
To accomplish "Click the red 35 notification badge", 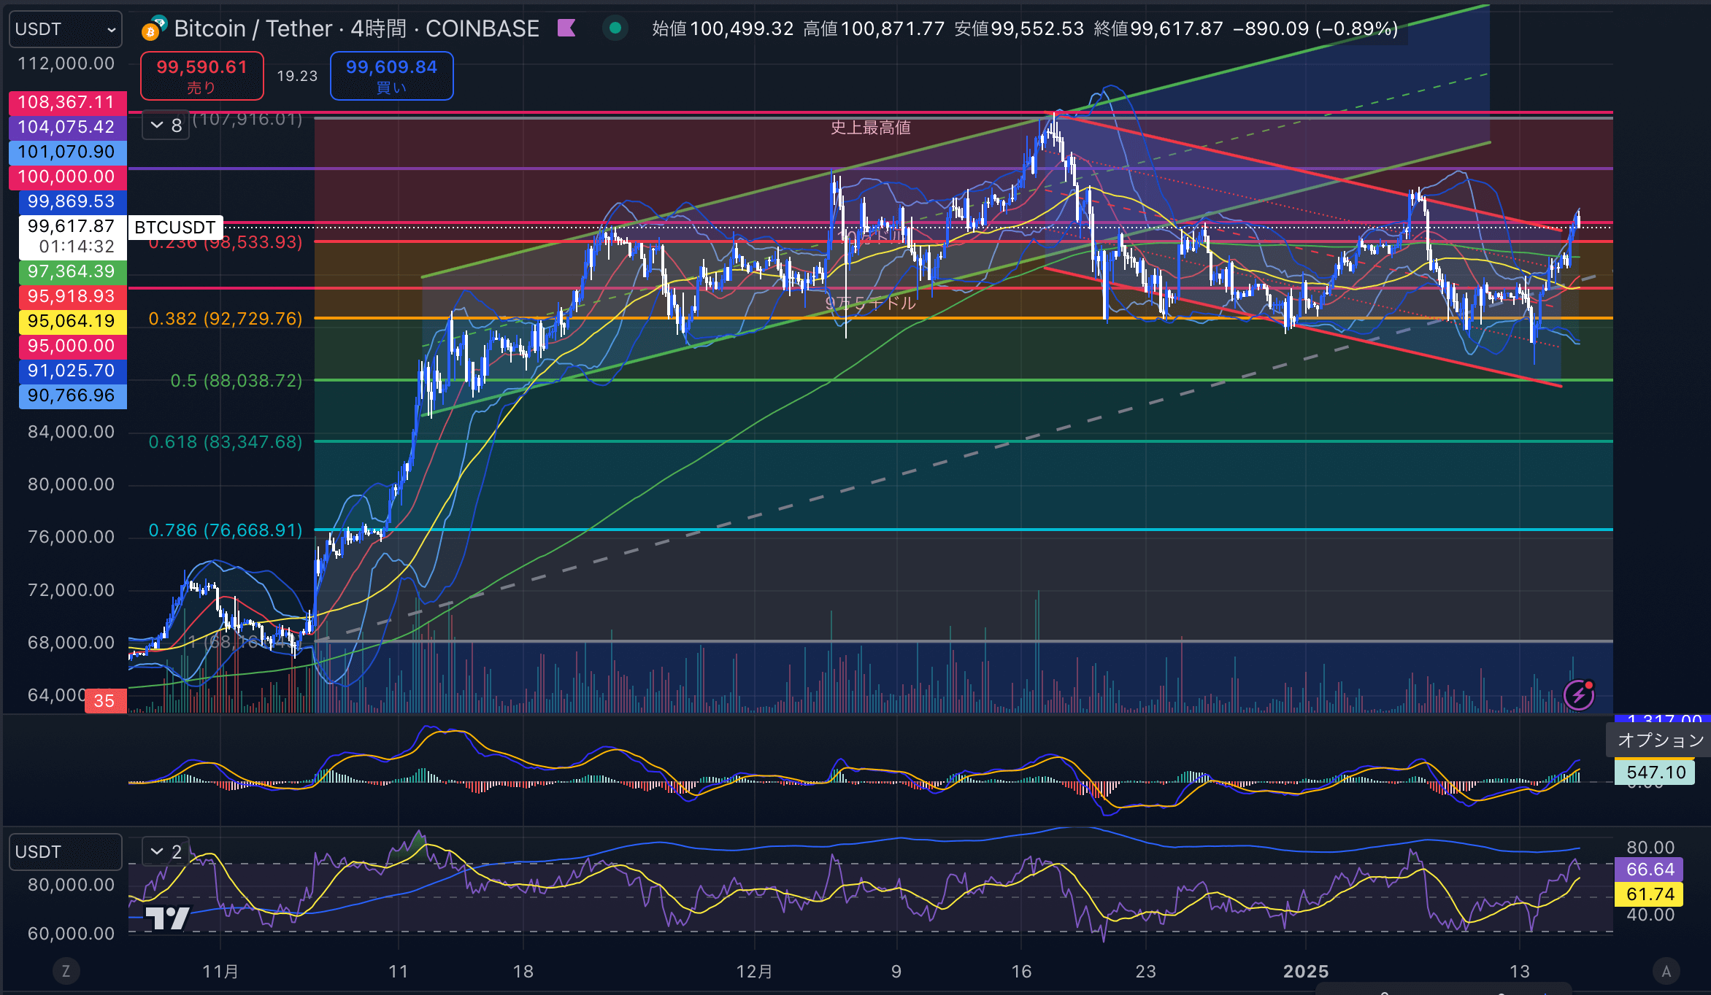I will point(105,701).
